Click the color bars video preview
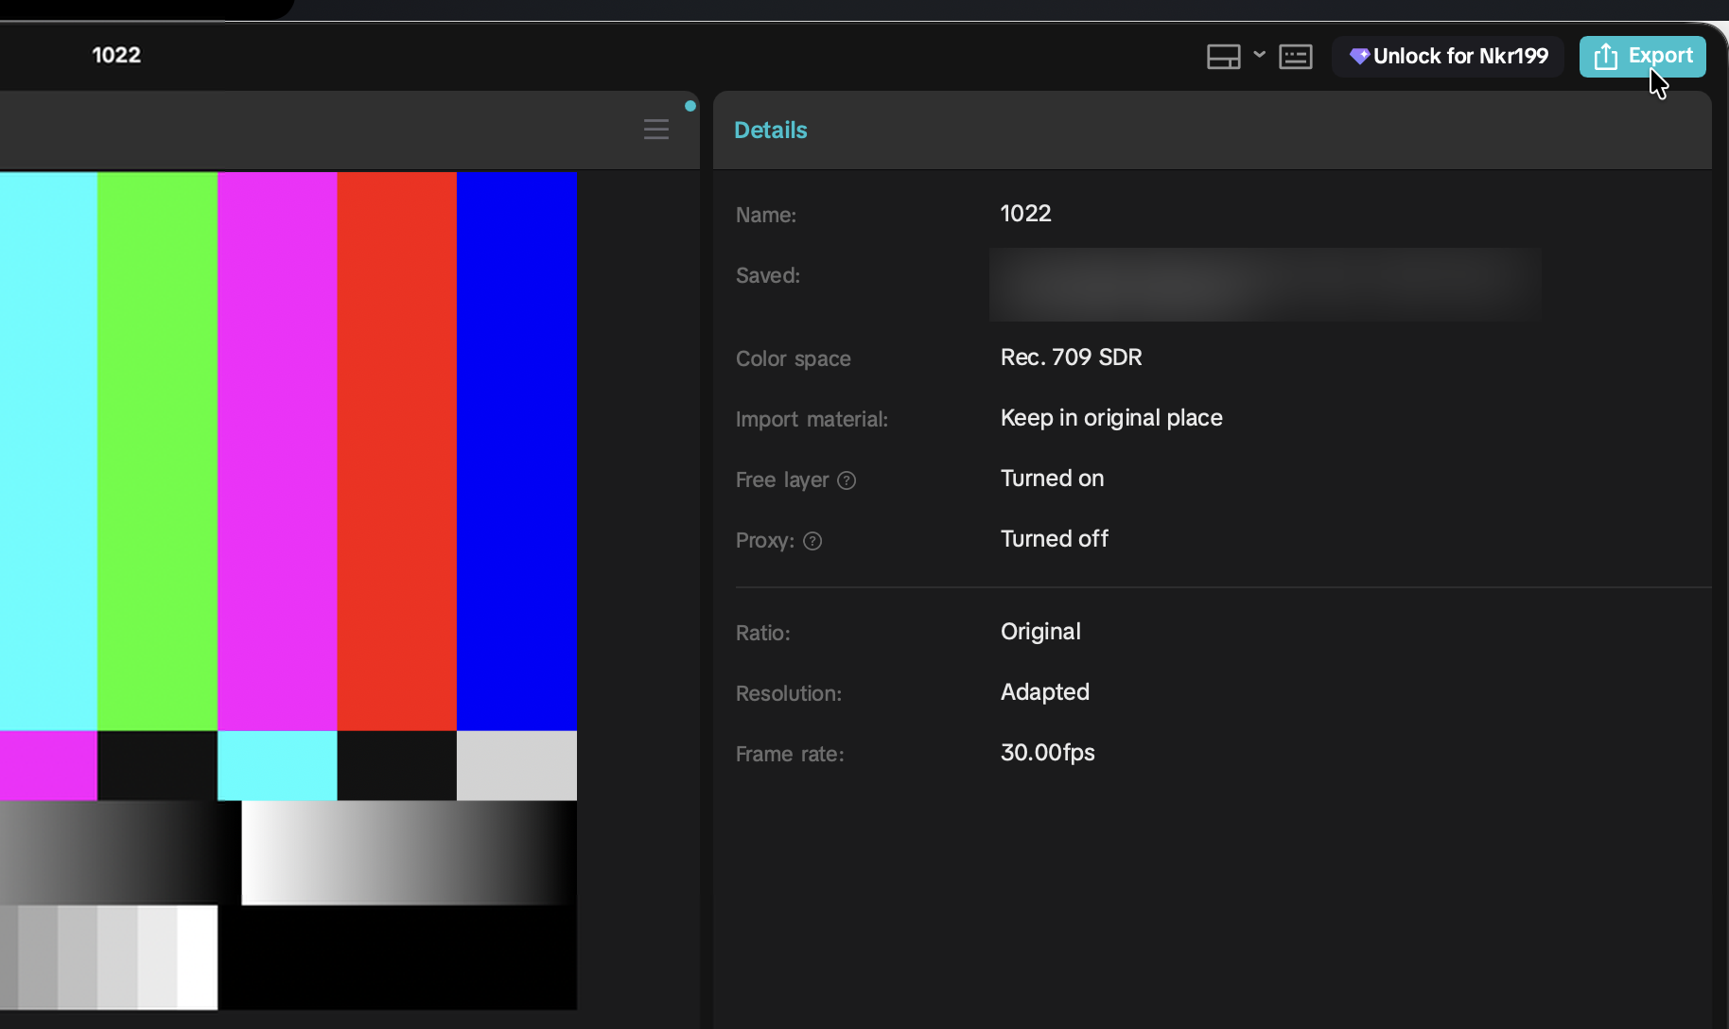The height and width of the screenshot is (1029, 1729). [288, 590]
